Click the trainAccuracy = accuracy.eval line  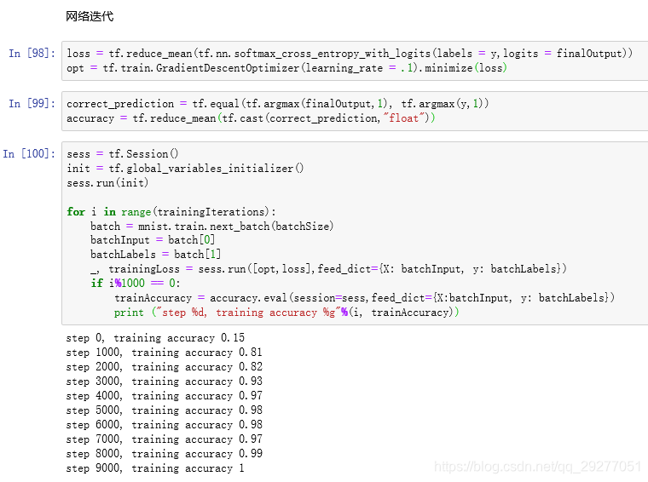point(365,298)
